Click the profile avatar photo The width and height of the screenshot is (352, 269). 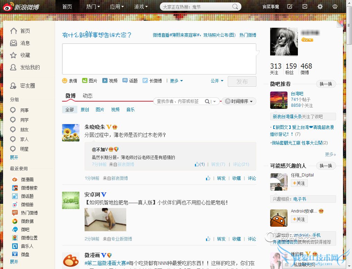pos(284,42)
